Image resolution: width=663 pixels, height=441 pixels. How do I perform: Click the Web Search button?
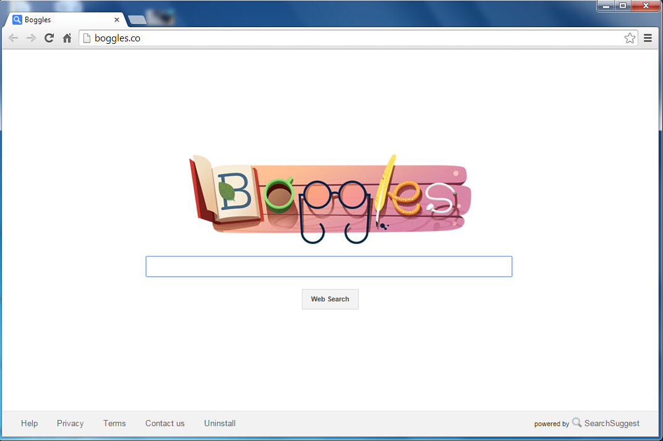(330, 299)
